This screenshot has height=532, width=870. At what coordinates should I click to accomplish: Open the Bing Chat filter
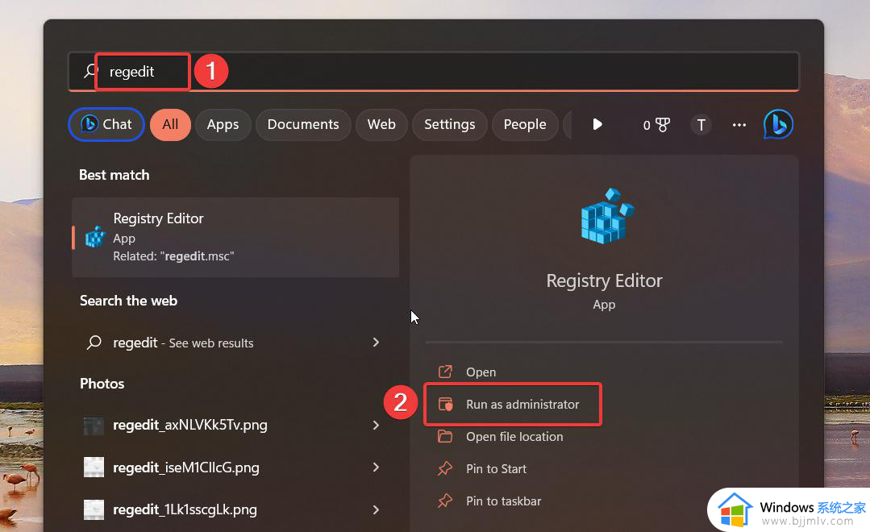106,124
